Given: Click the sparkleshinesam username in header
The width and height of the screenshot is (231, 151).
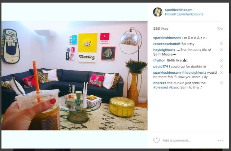Looking at the screenshot, I should pos(179,10).
